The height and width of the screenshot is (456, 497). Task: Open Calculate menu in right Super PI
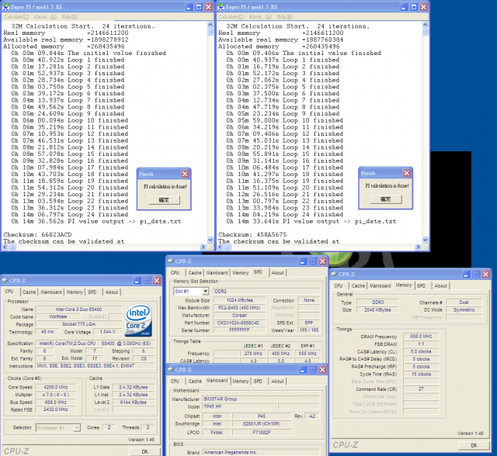click(x=231, y=17)
